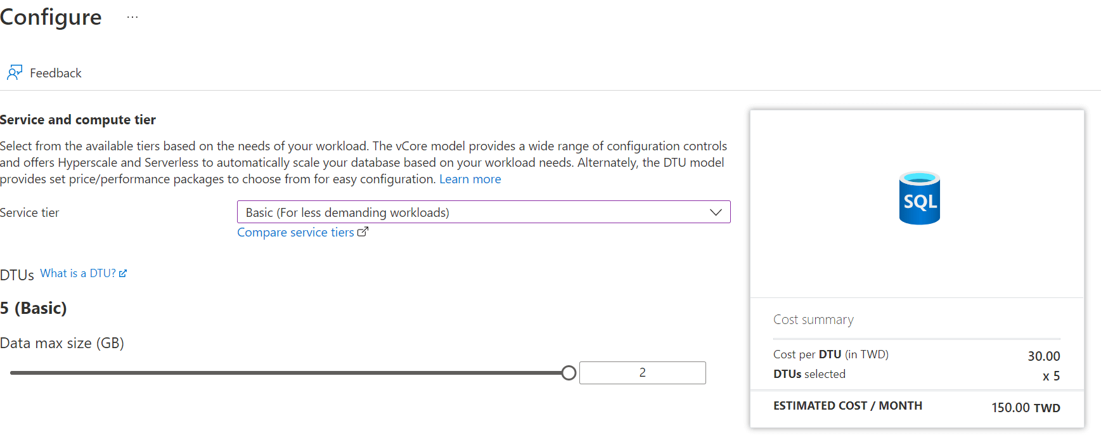Click the Feedback button label
Image resolution: width=1101 pixels, height=435 pixels.
pos(56,73)
